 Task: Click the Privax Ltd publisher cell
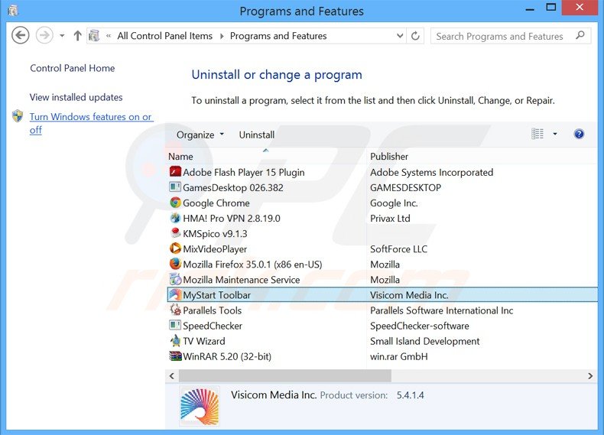tap(390, 218)
